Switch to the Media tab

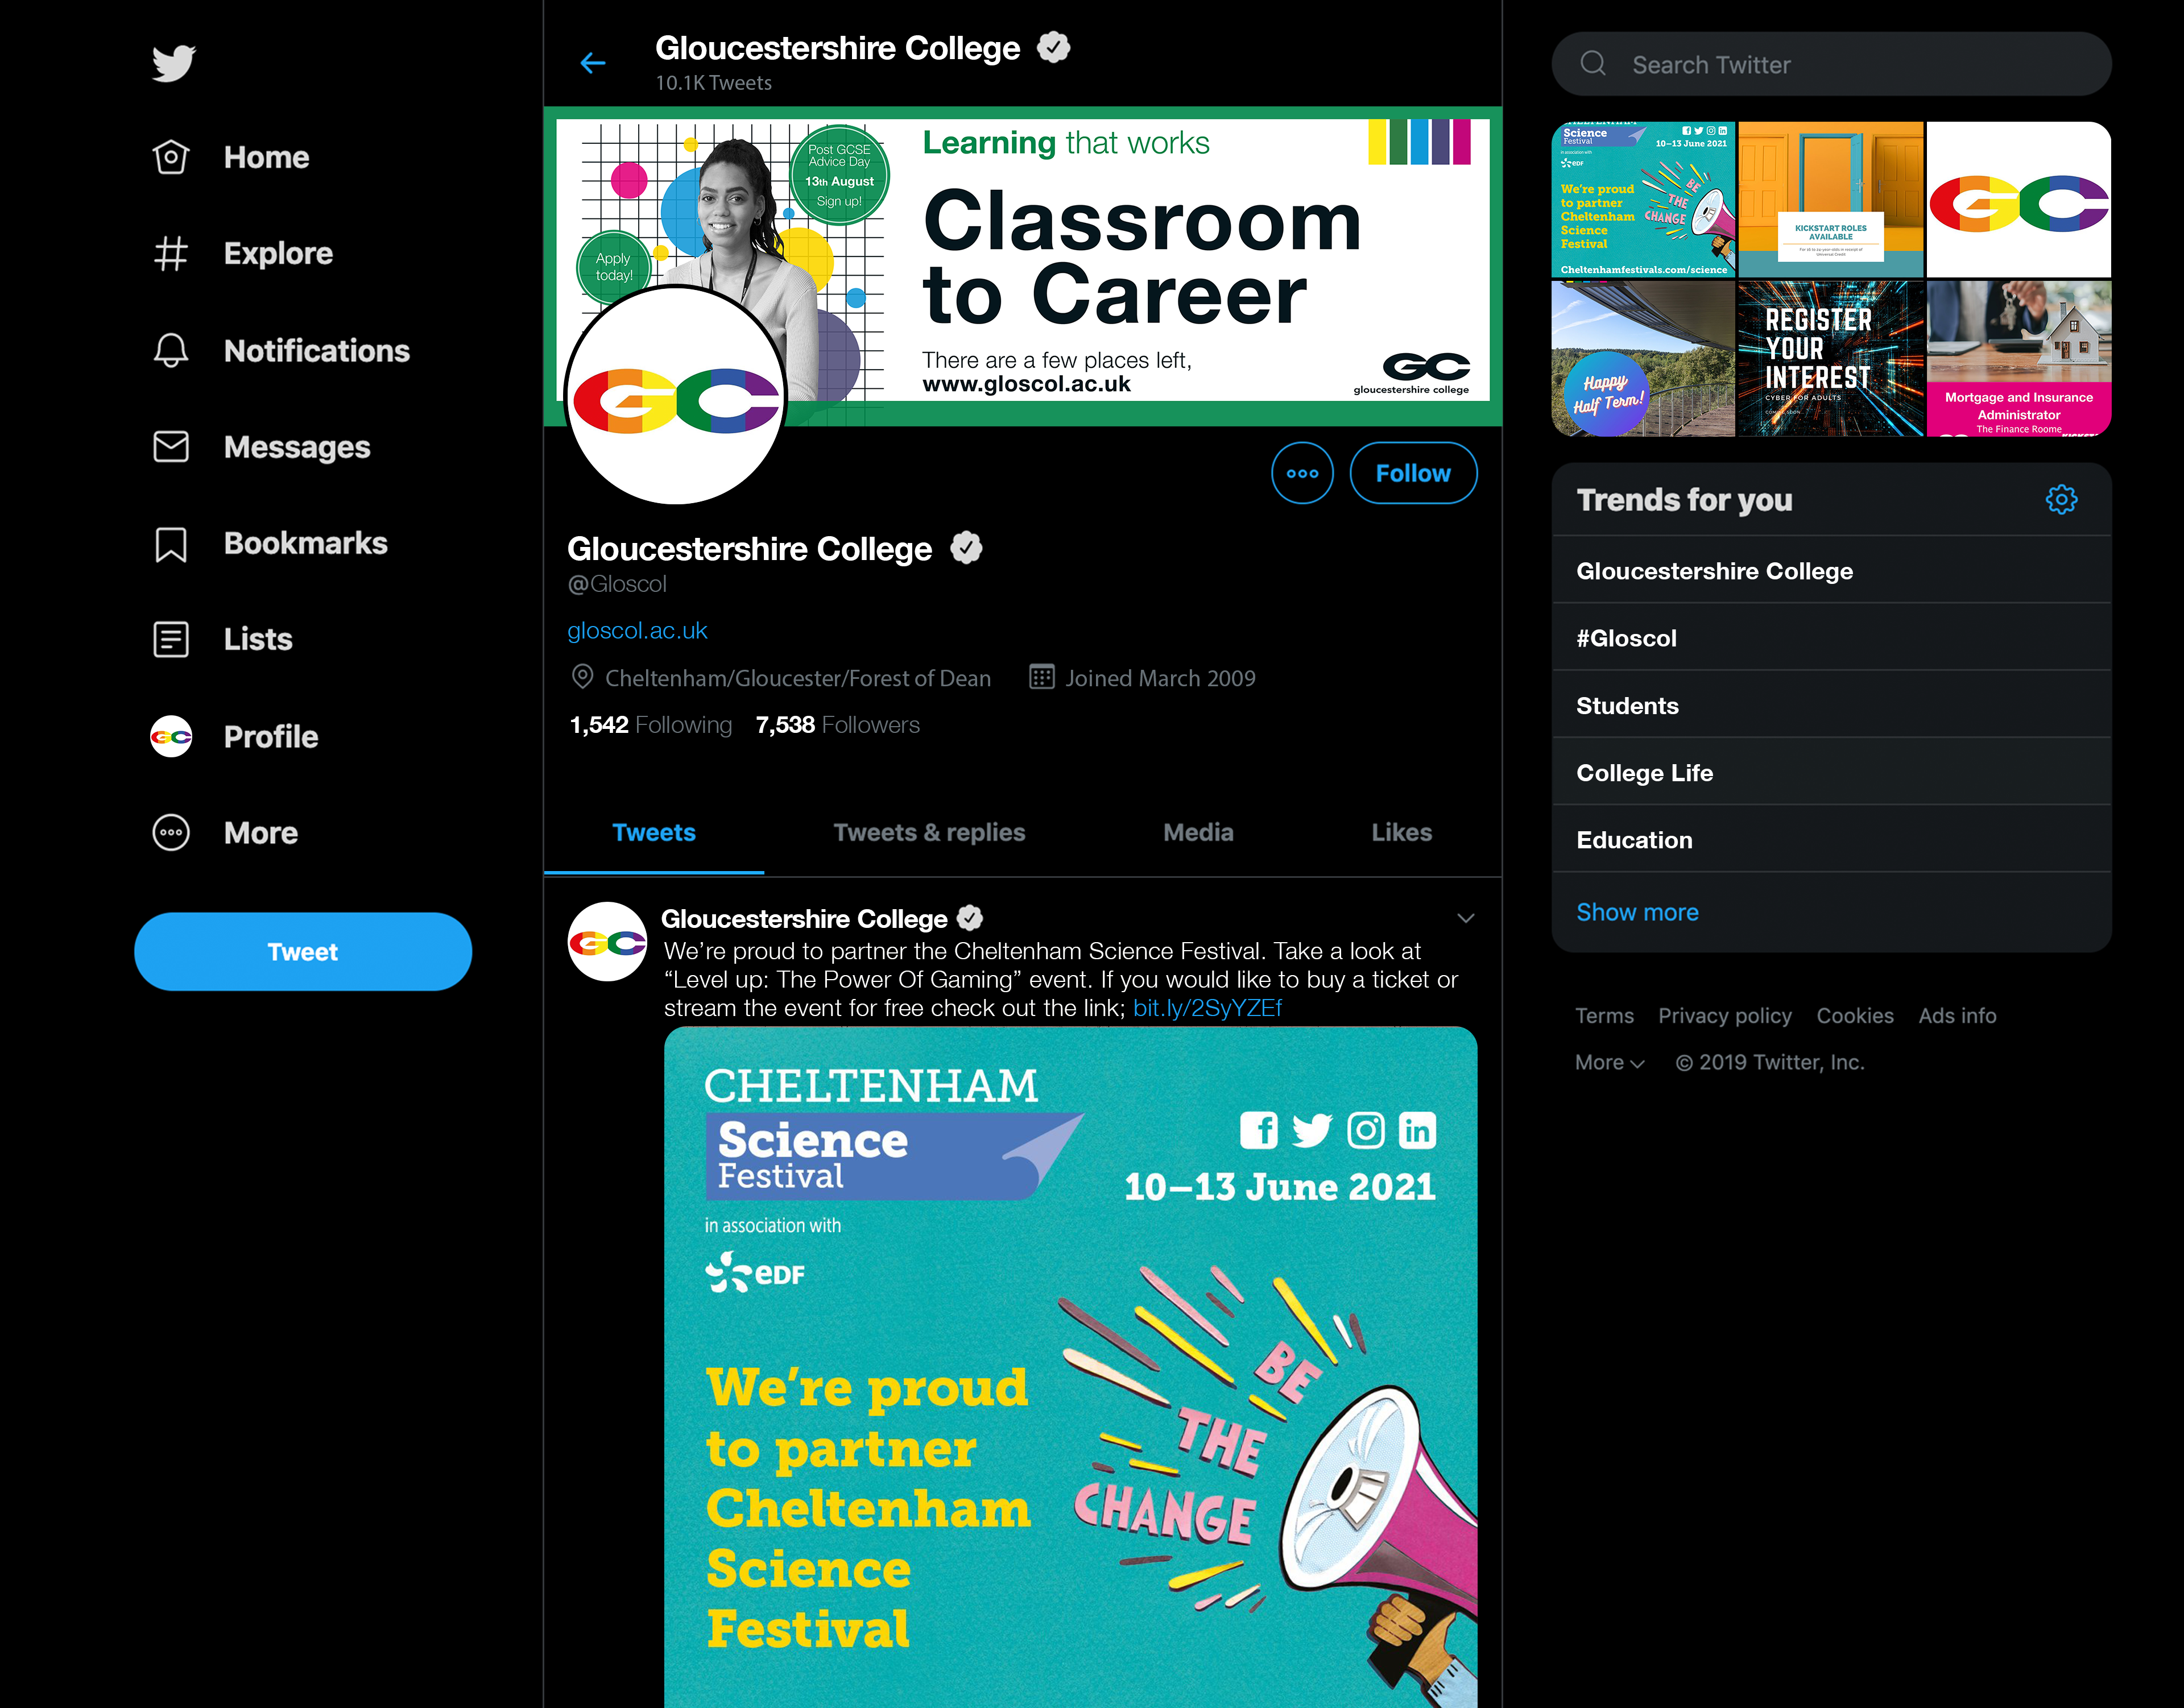1198,832
